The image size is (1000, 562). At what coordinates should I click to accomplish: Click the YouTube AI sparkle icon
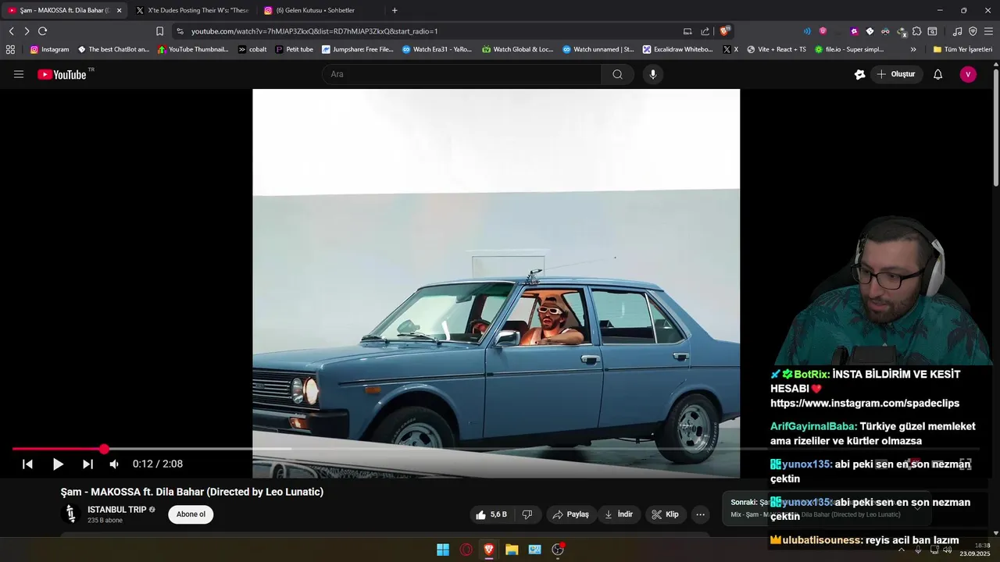pyautogui.click(x=860, y=74)
